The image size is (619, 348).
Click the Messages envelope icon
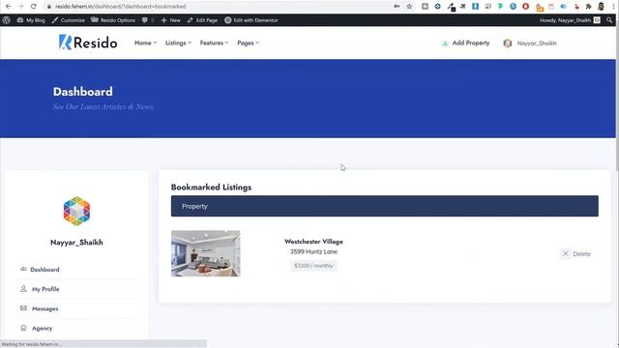coord(23,308)
